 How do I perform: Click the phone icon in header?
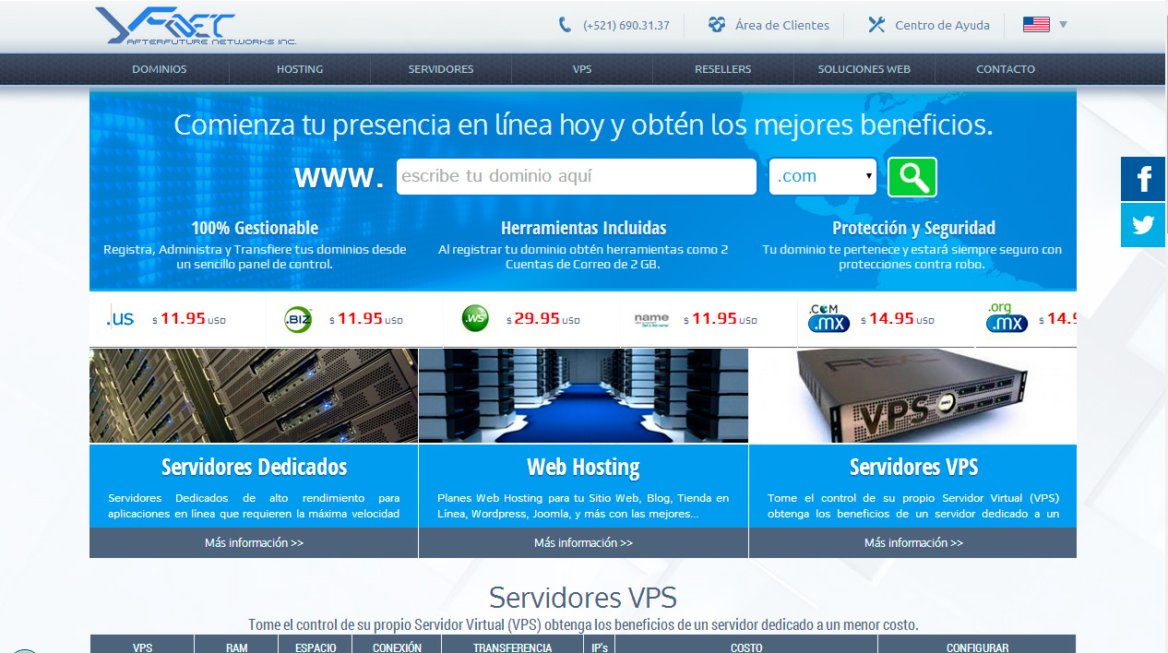tap(565, 25)
